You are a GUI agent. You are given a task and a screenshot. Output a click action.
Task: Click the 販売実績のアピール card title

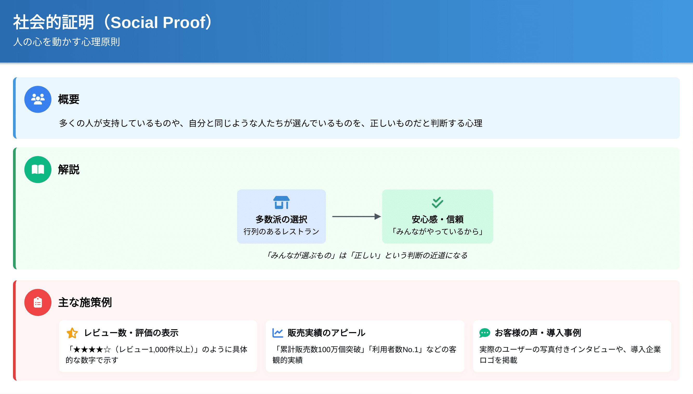point(326,333)
